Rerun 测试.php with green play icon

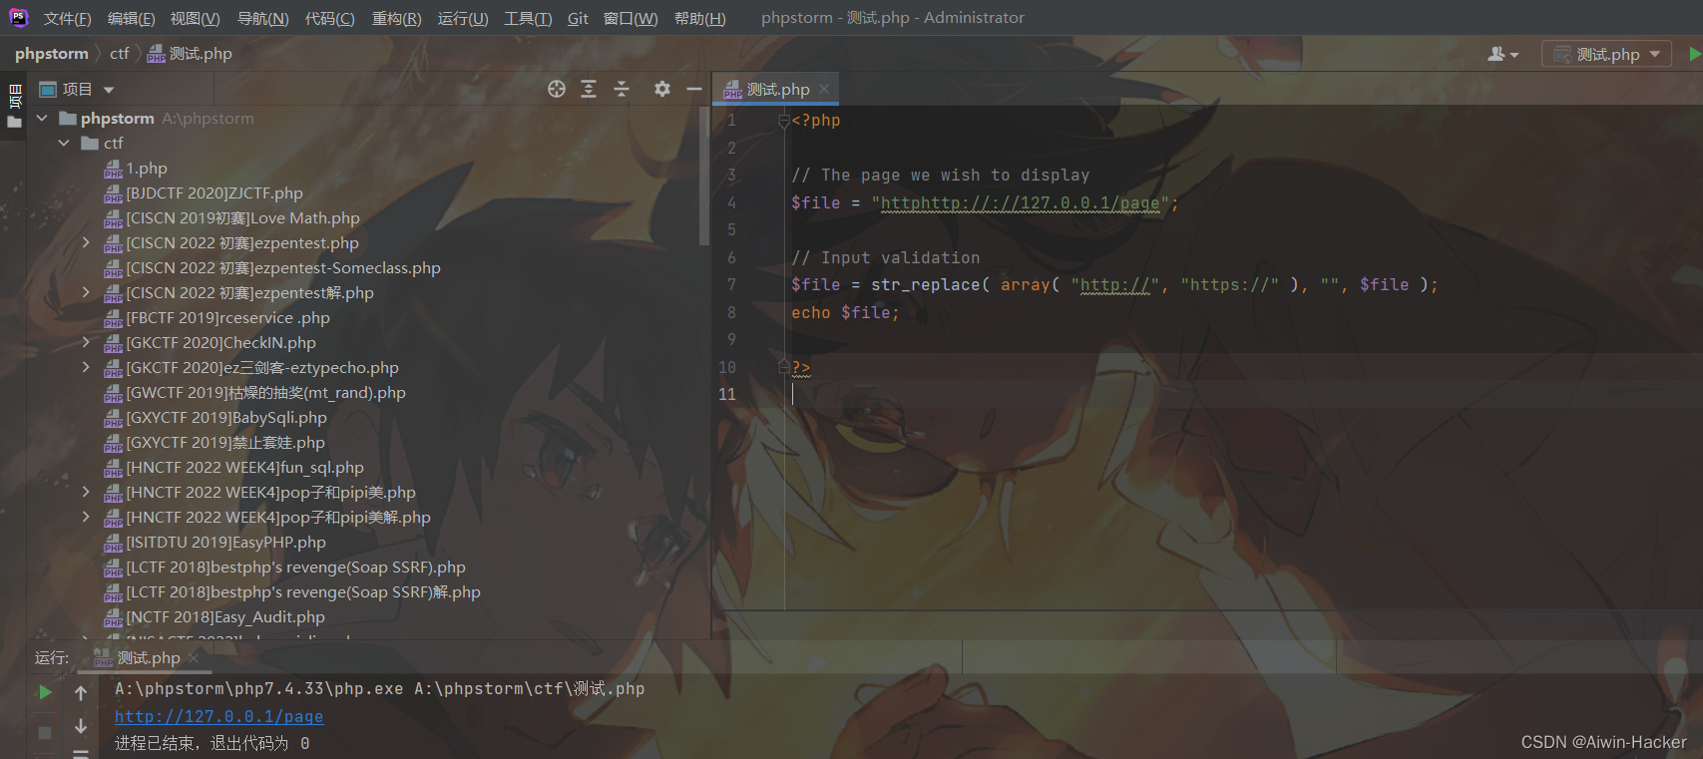[45, 691]
